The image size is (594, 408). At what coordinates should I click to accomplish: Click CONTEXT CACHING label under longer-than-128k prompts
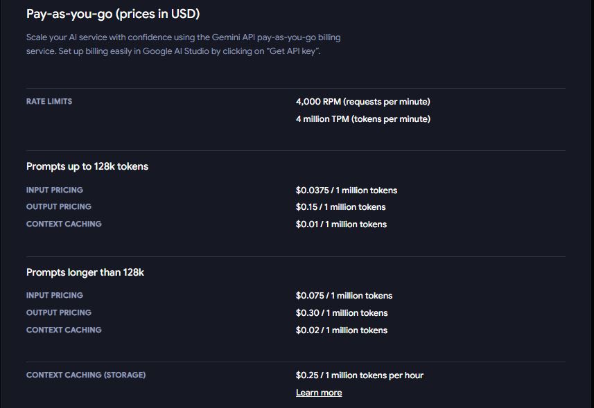(x=64, y=330)
